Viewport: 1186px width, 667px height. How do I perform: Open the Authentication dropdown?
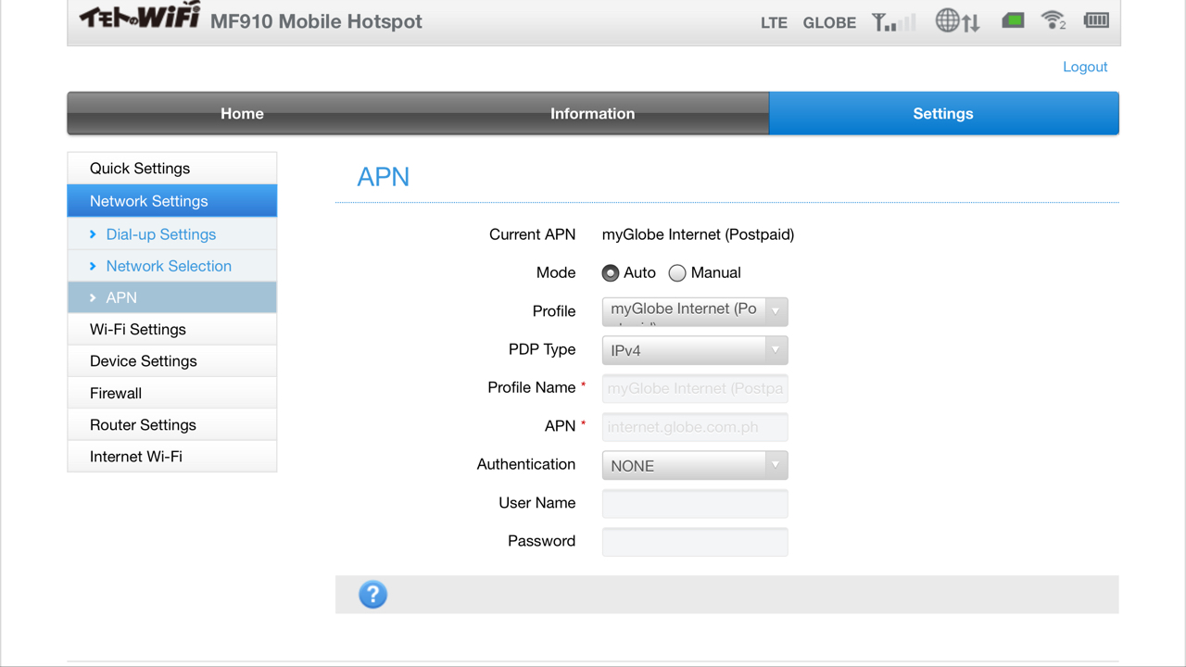[695, 465]
